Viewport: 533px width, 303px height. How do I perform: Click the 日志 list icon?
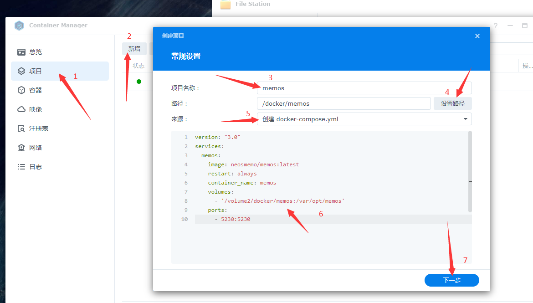coord(21,167)
